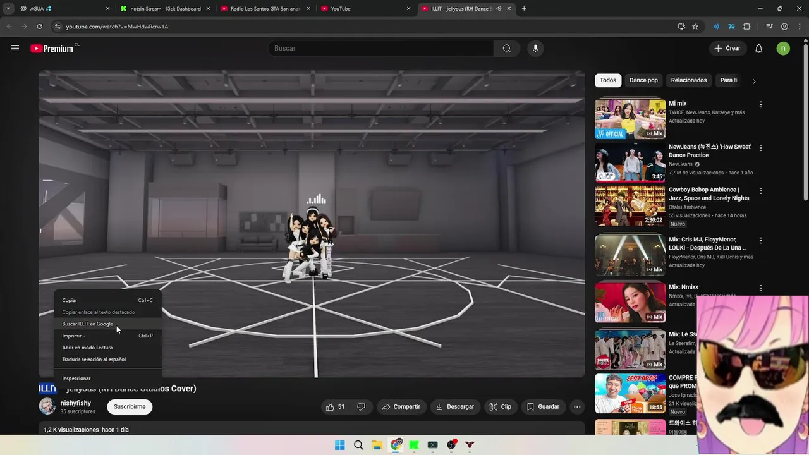Viewport: 809px width, 455px height.
Task: Focus the Buscar search field
Action: [382, 49]
